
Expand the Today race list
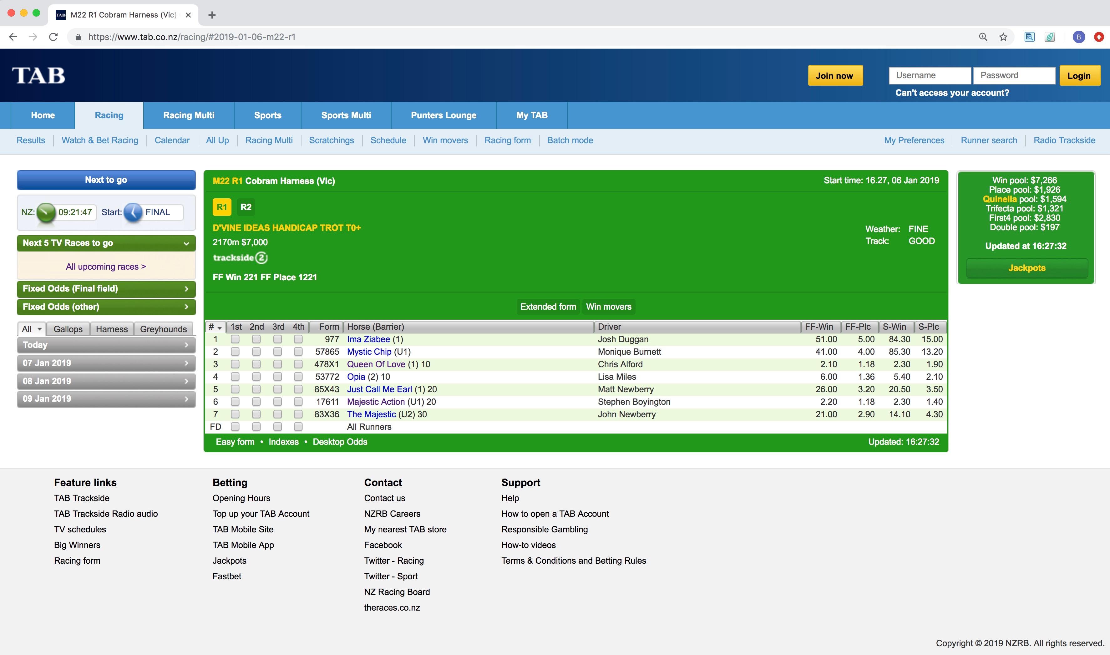[x=106, y=345]
